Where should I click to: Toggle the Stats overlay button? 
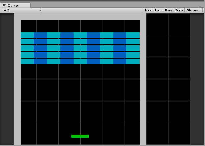(179, 10)
